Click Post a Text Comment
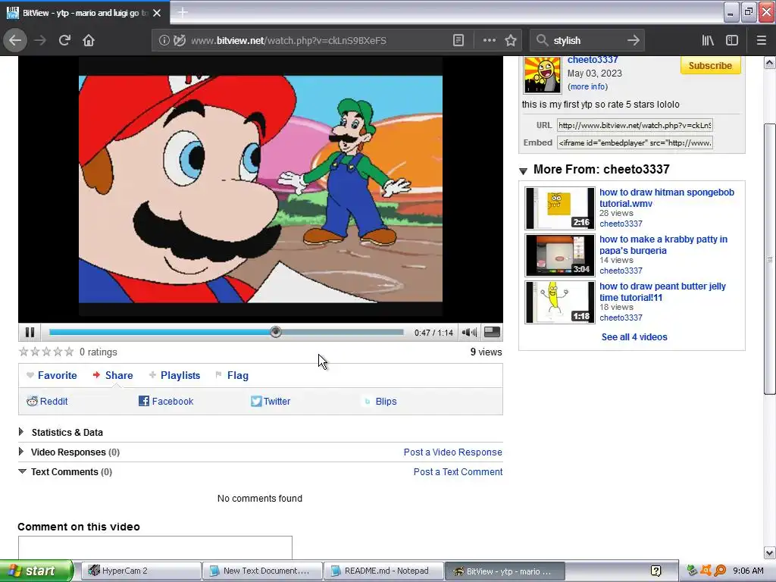Screen dimensions: 776x582 click(x=458, y=472)
